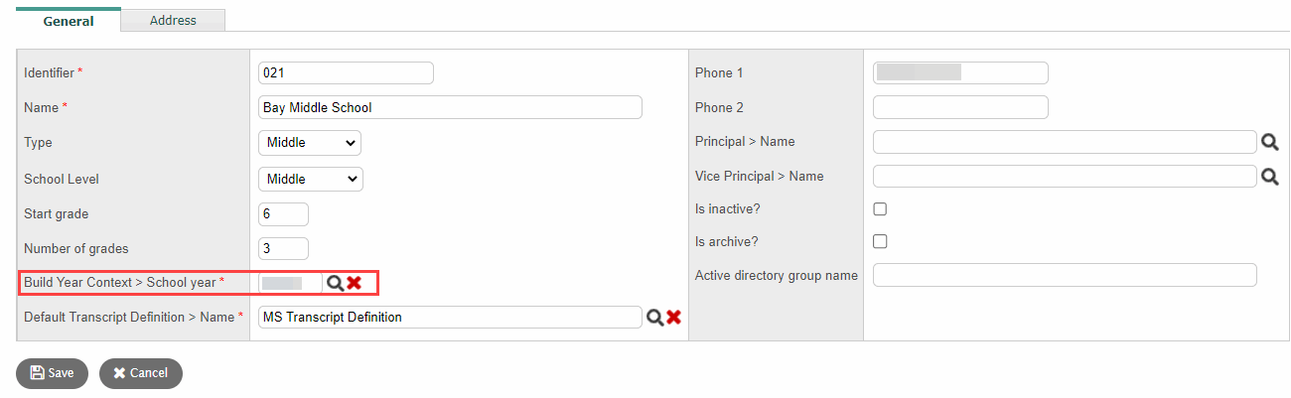Open the Principal name lookup
This screenshot has width=1291, height=398.
tap(1269, 143)
